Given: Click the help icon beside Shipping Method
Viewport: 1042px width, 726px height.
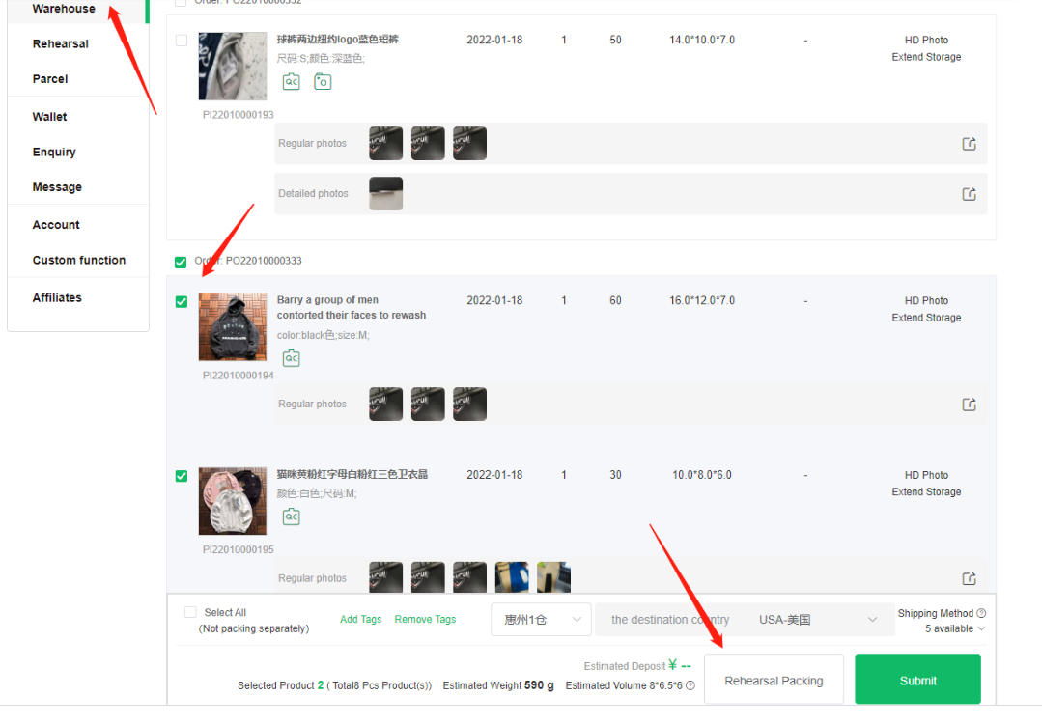Looking at the screenshot, I should point(981,613).
